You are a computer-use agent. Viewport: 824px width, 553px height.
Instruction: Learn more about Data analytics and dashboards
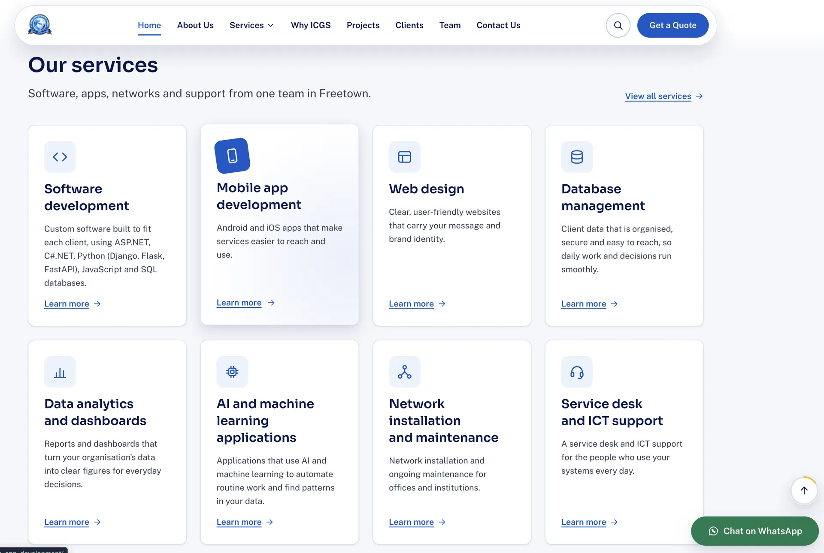point(73,522)
